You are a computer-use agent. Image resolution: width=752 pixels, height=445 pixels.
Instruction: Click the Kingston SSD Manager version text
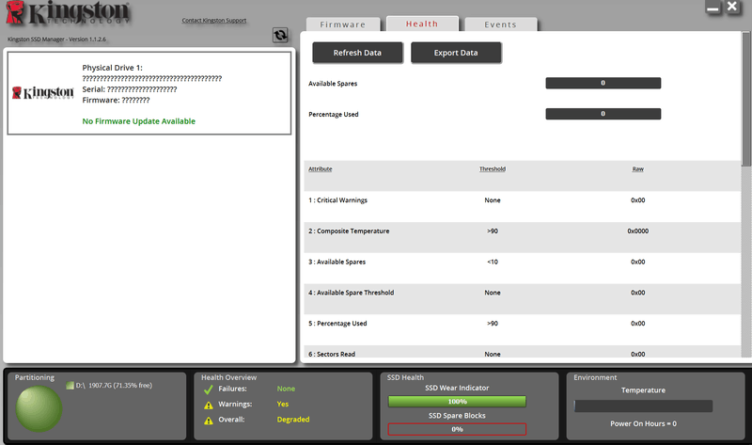[x=56, y=40]
